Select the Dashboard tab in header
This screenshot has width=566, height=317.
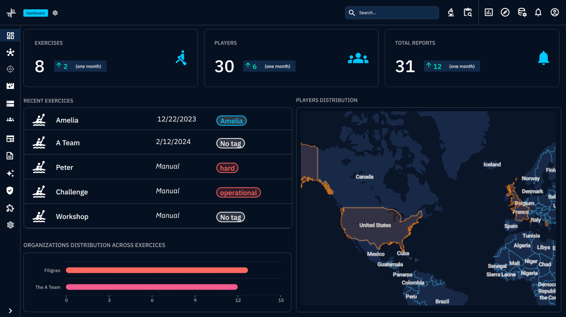[x=35, y=13]
